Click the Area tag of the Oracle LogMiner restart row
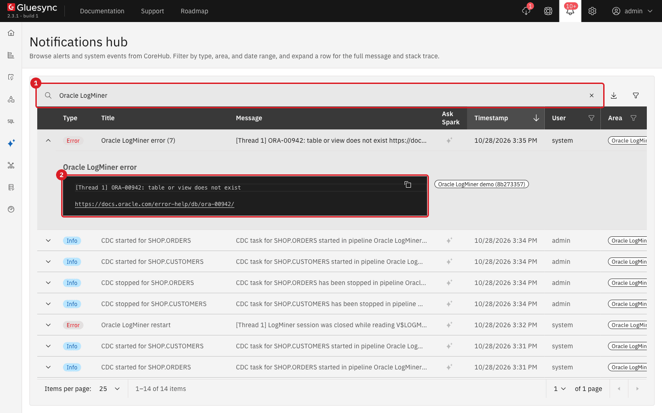 (x=628, y=325)
